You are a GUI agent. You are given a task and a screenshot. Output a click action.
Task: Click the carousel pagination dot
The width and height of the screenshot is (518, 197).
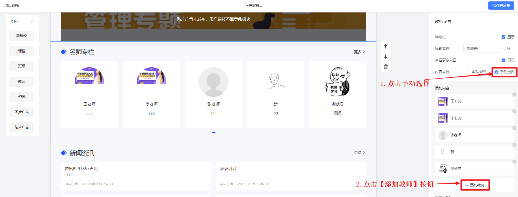tap(213, 133)
